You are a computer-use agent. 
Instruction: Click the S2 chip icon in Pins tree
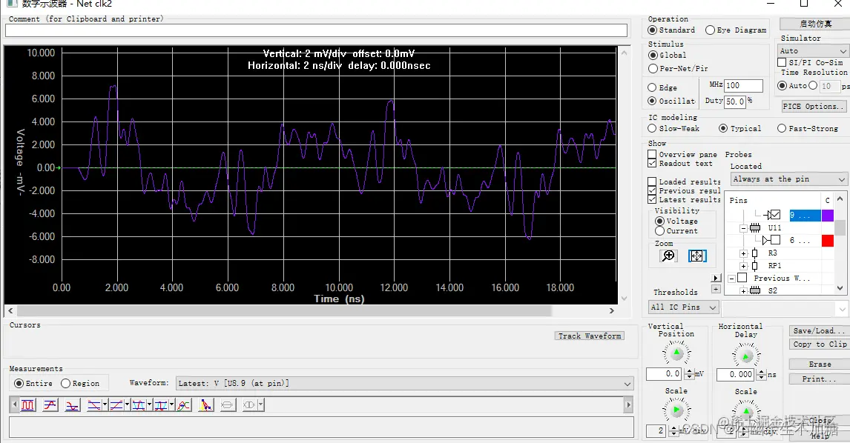point(755,291)
